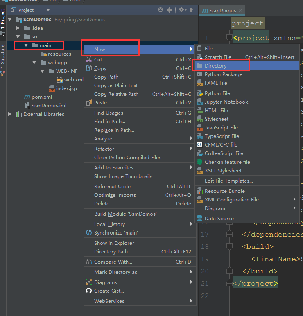Select File in the New submenu
303x316 pixels.
[247, 49]
